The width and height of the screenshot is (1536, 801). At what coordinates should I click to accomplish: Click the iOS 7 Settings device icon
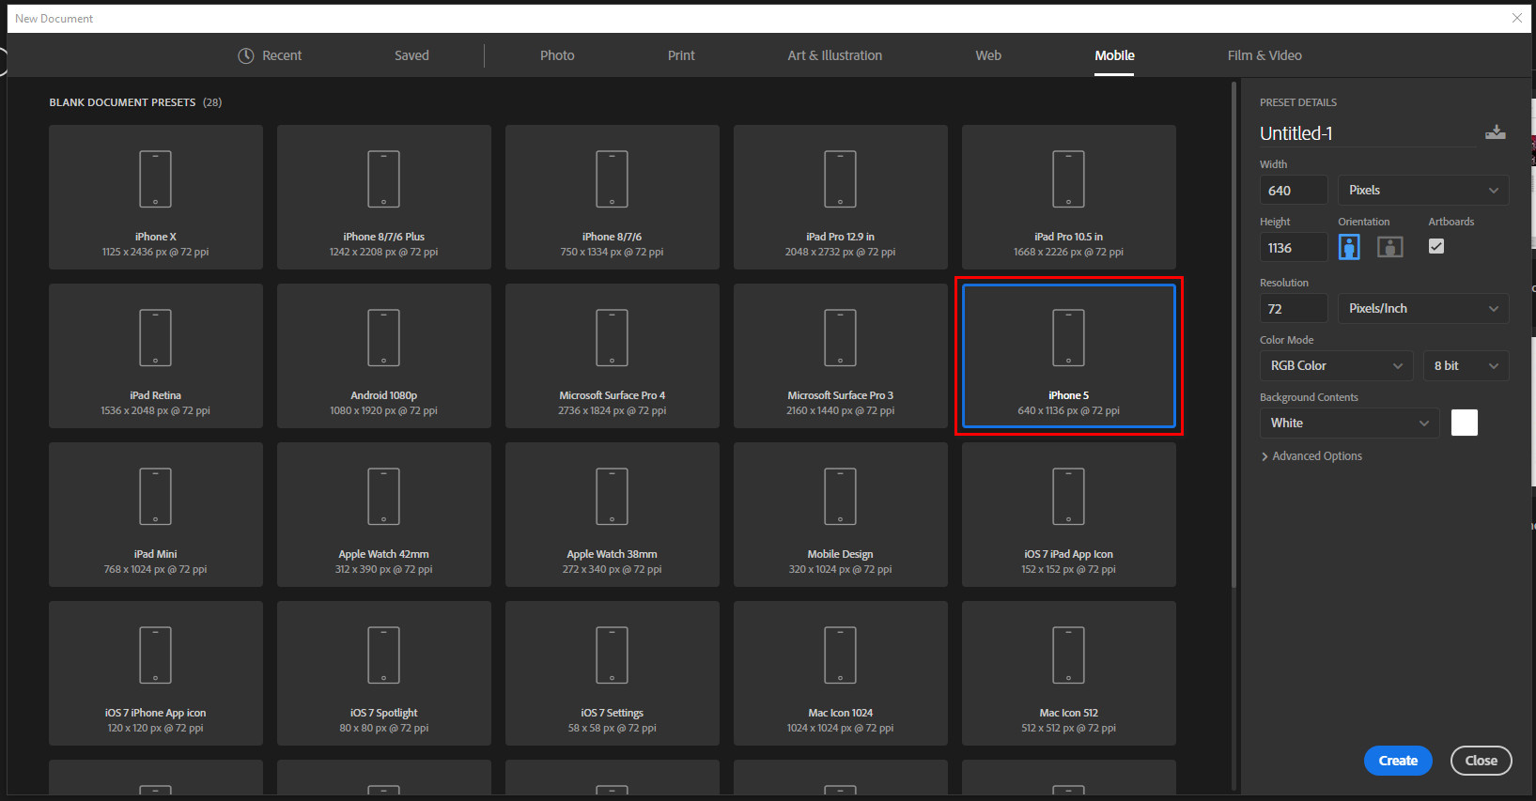[612, 655]
